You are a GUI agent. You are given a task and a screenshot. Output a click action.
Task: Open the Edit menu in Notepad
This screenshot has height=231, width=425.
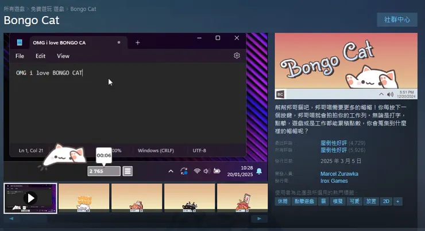tap(40, 56)
